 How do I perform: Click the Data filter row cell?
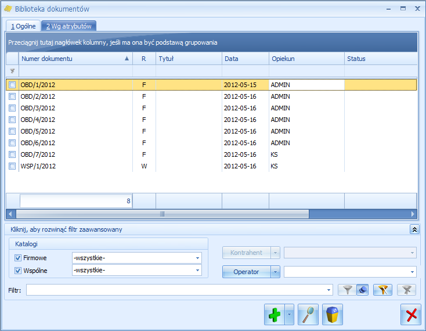[246, 71]
